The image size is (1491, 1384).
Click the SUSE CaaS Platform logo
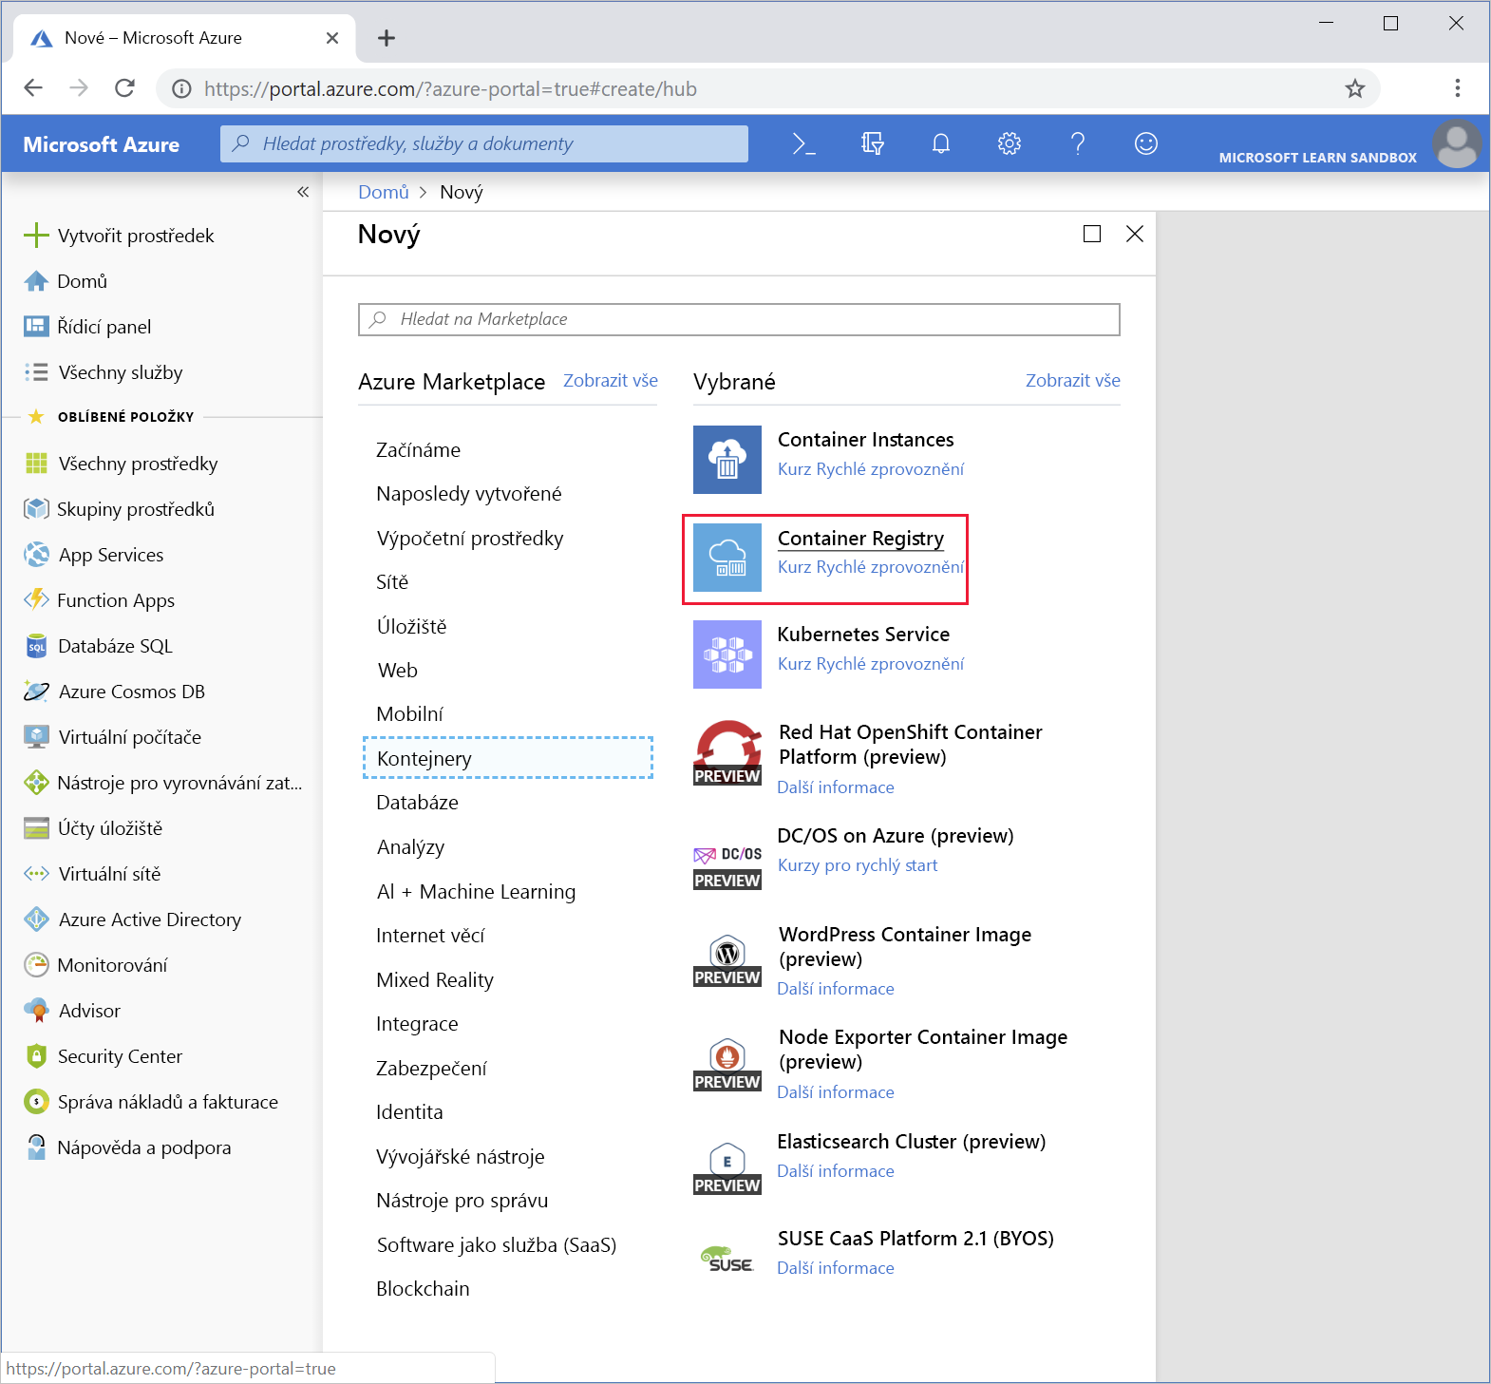(x=727, y=1259)
